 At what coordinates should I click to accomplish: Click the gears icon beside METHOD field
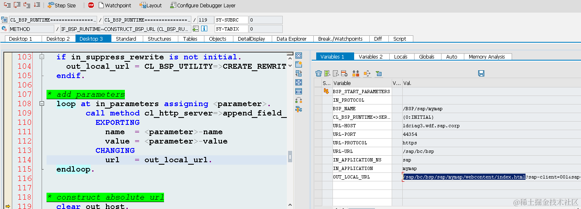click(x=4, y=28)
